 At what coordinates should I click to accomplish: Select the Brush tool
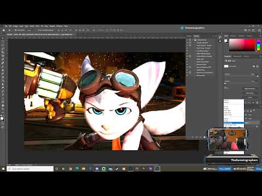3,66
